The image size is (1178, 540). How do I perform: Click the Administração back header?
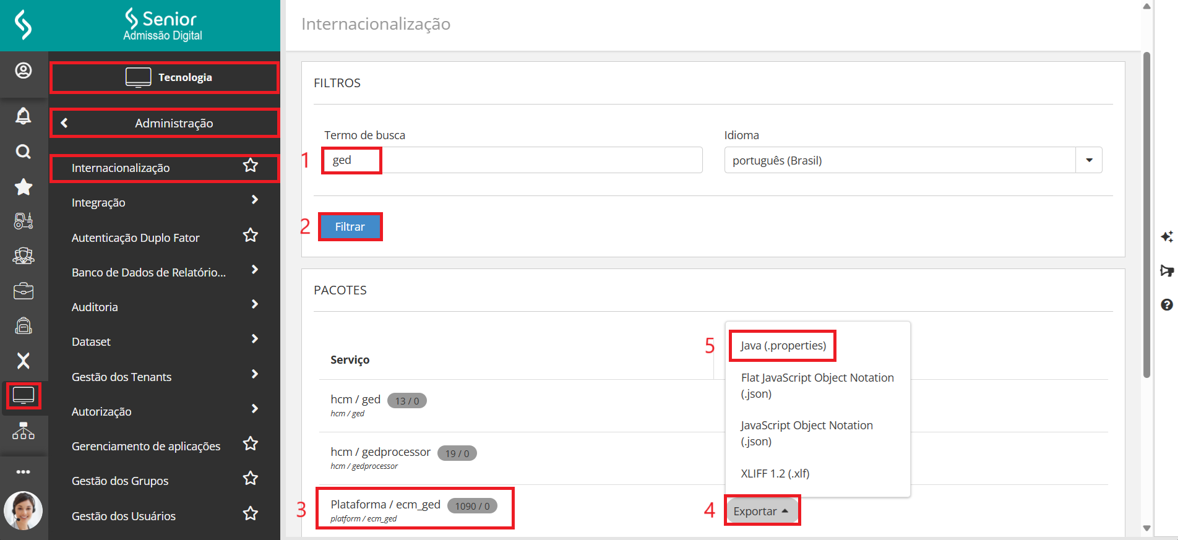tap(165, 123)
